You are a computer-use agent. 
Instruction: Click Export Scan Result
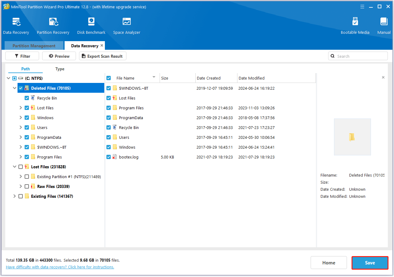point(102,56)
